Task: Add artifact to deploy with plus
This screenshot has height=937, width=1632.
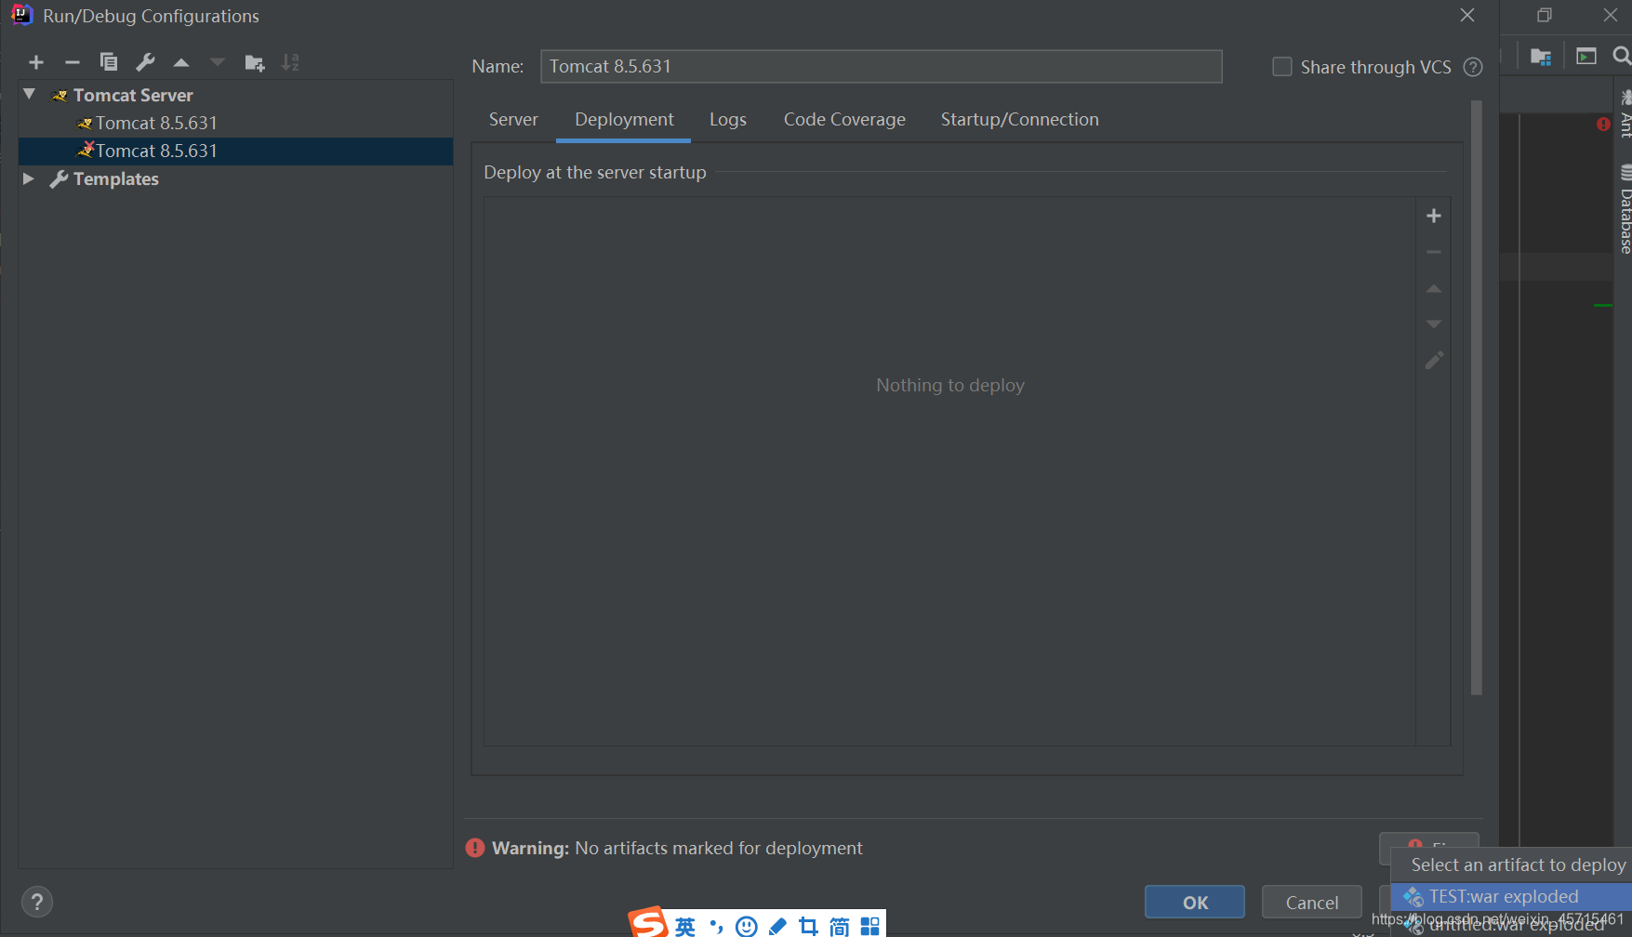Action: click(x=1434, y=216)
